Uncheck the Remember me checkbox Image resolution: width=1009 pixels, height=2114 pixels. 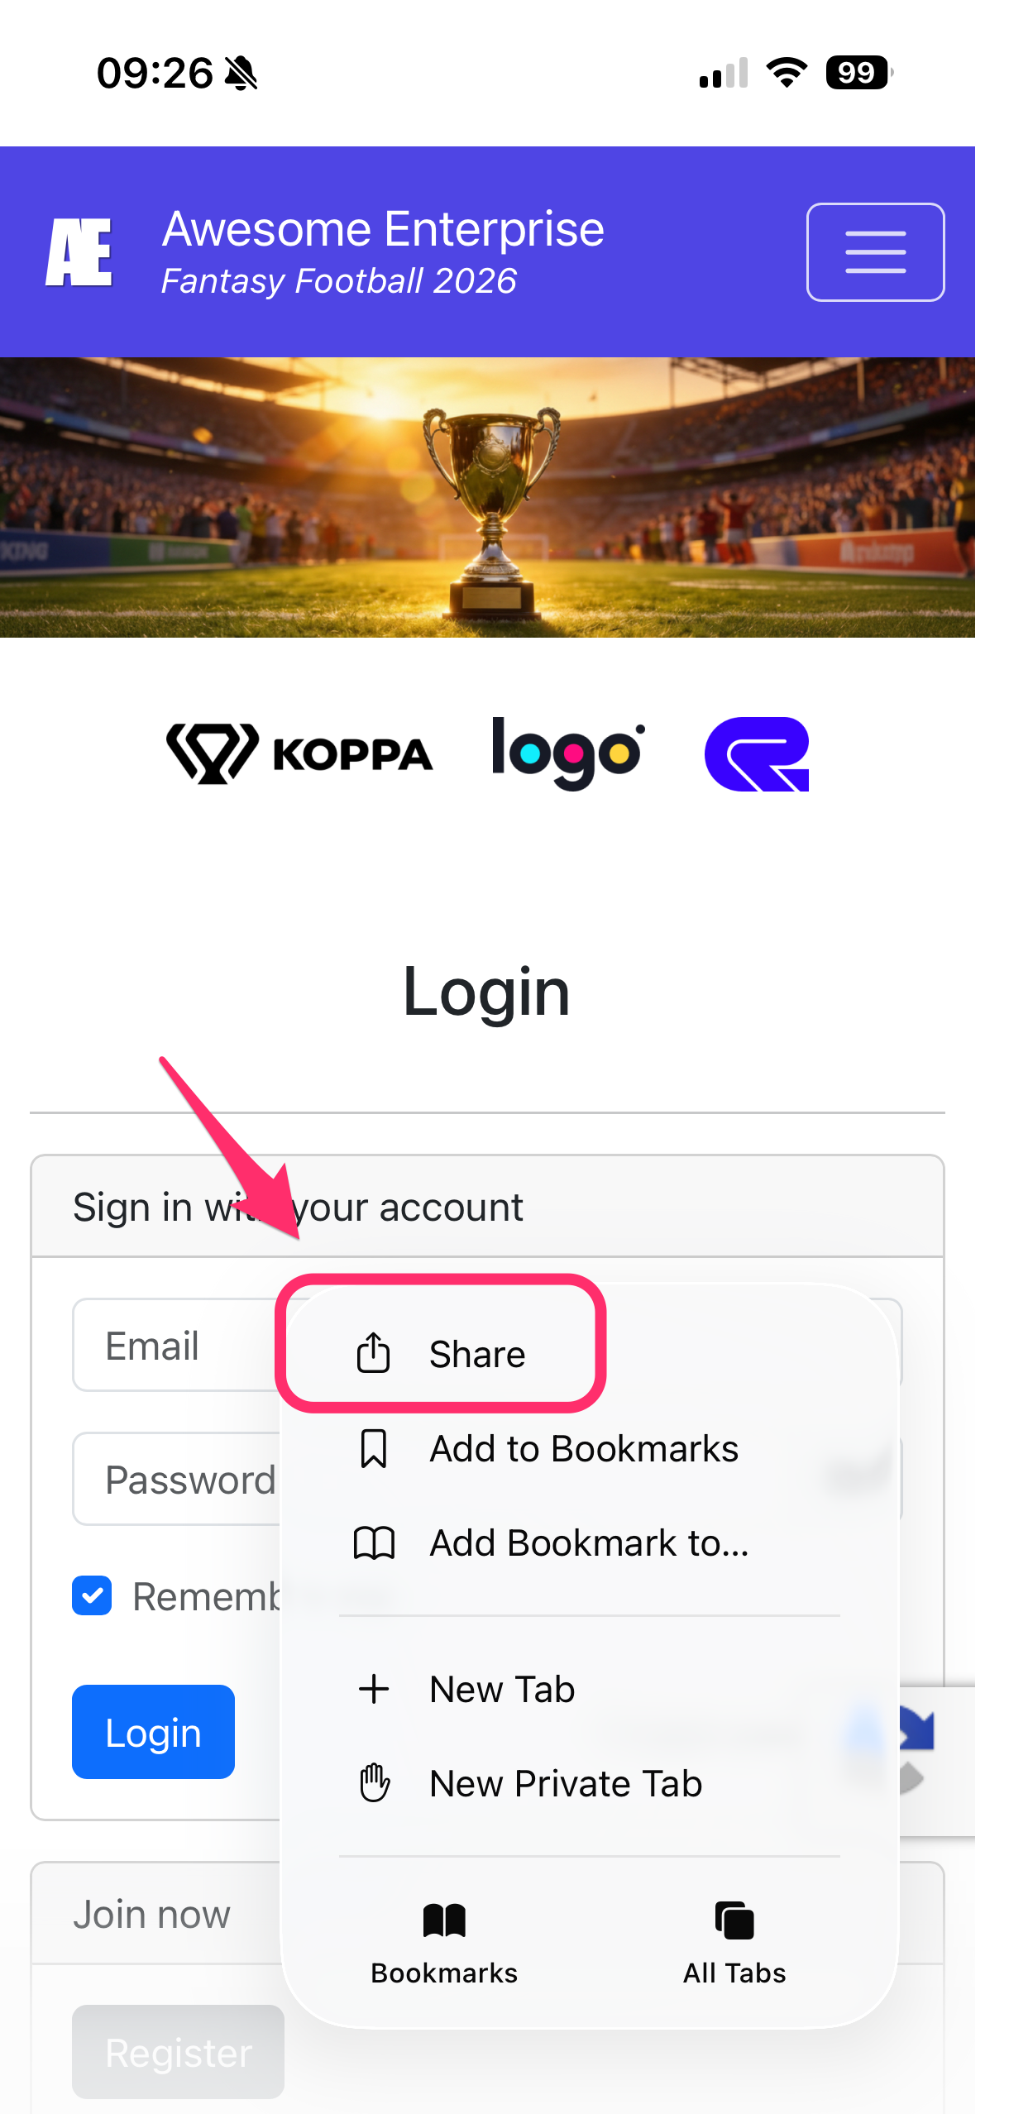[x=92, y=1595]
